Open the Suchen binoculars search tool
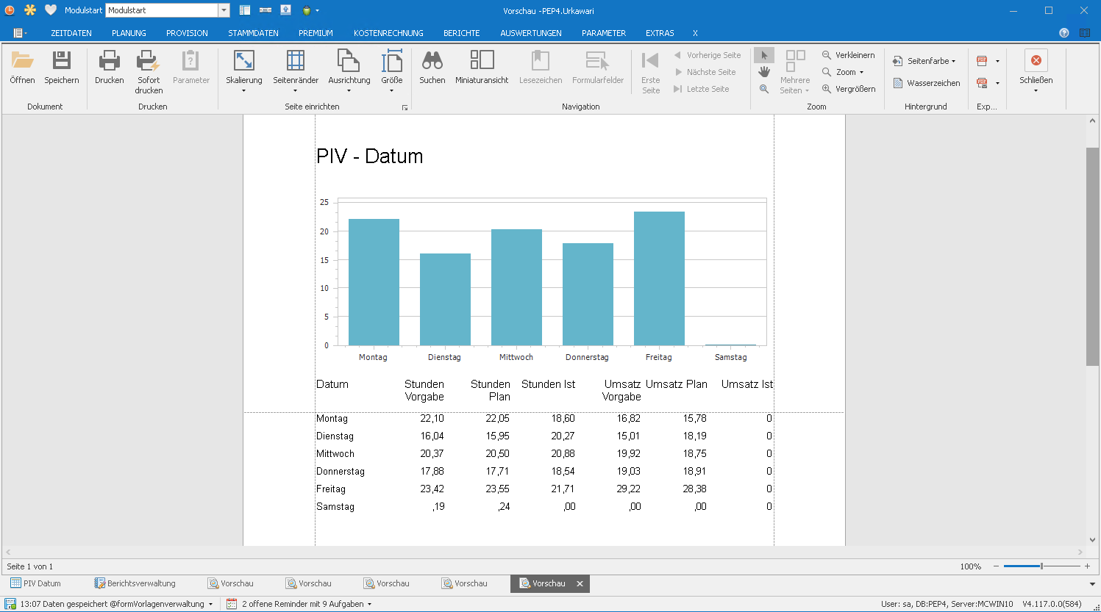This screenshot has height=612, width=1101. 432,61
